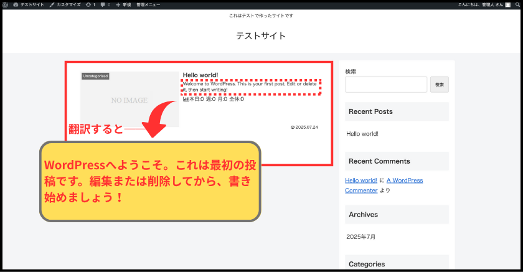Open the 2025年7月 archive link
This screenshot has height=272, width=523.
click(361, 237)
